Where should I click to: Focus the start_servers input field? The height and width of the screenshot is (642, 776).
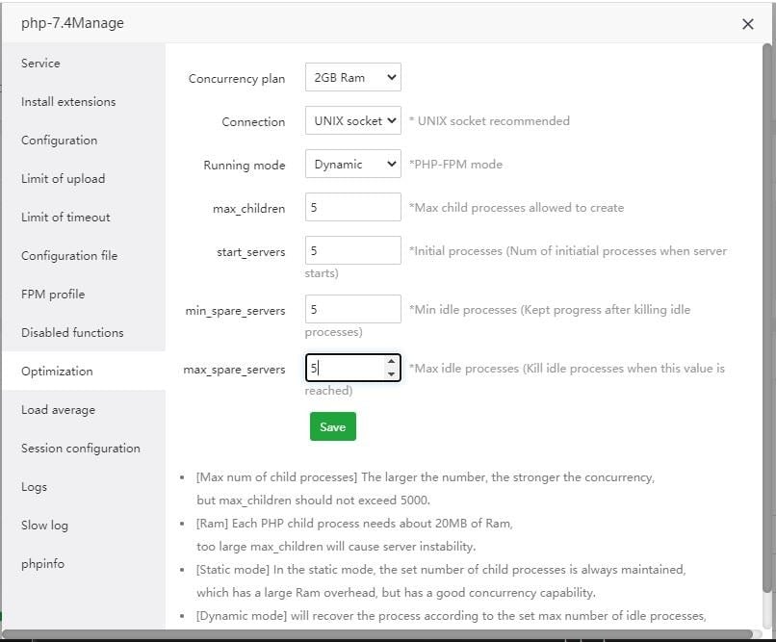coord(352,251)
